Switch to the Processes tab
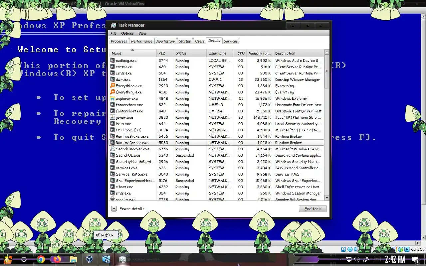 119,41
